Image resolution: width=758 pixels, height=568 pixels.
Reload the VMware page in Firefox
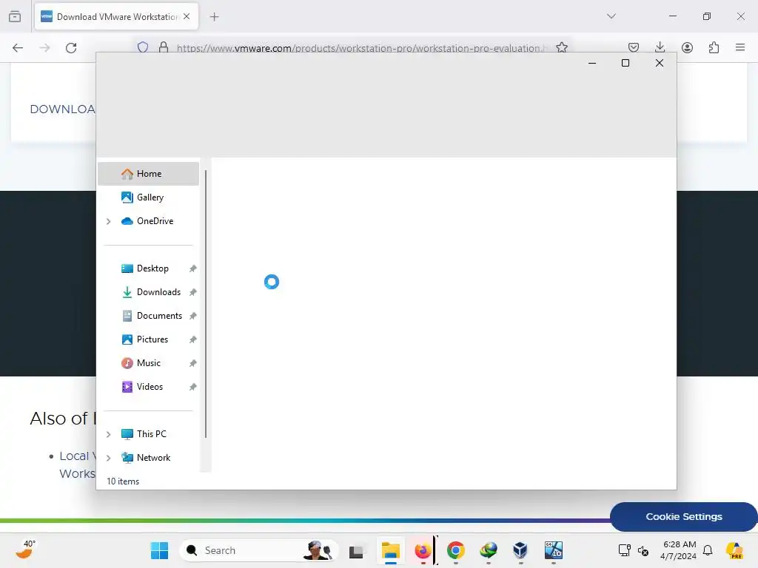point(71,48)
